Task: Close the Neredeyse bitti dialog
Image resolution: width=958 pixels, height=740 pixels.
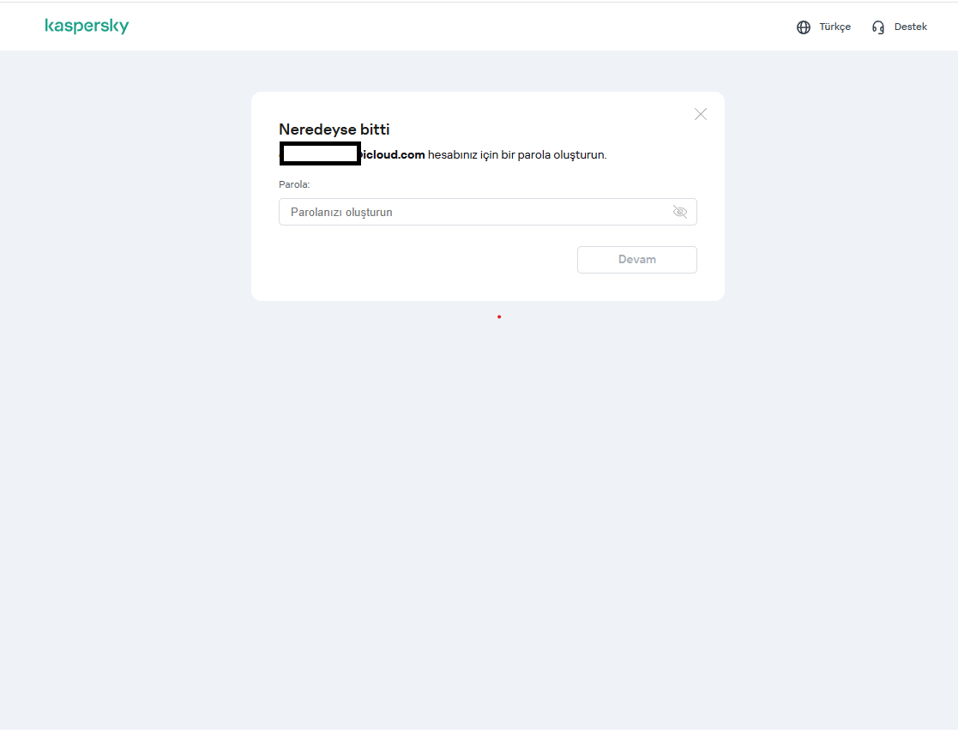Action: [700, 114]
